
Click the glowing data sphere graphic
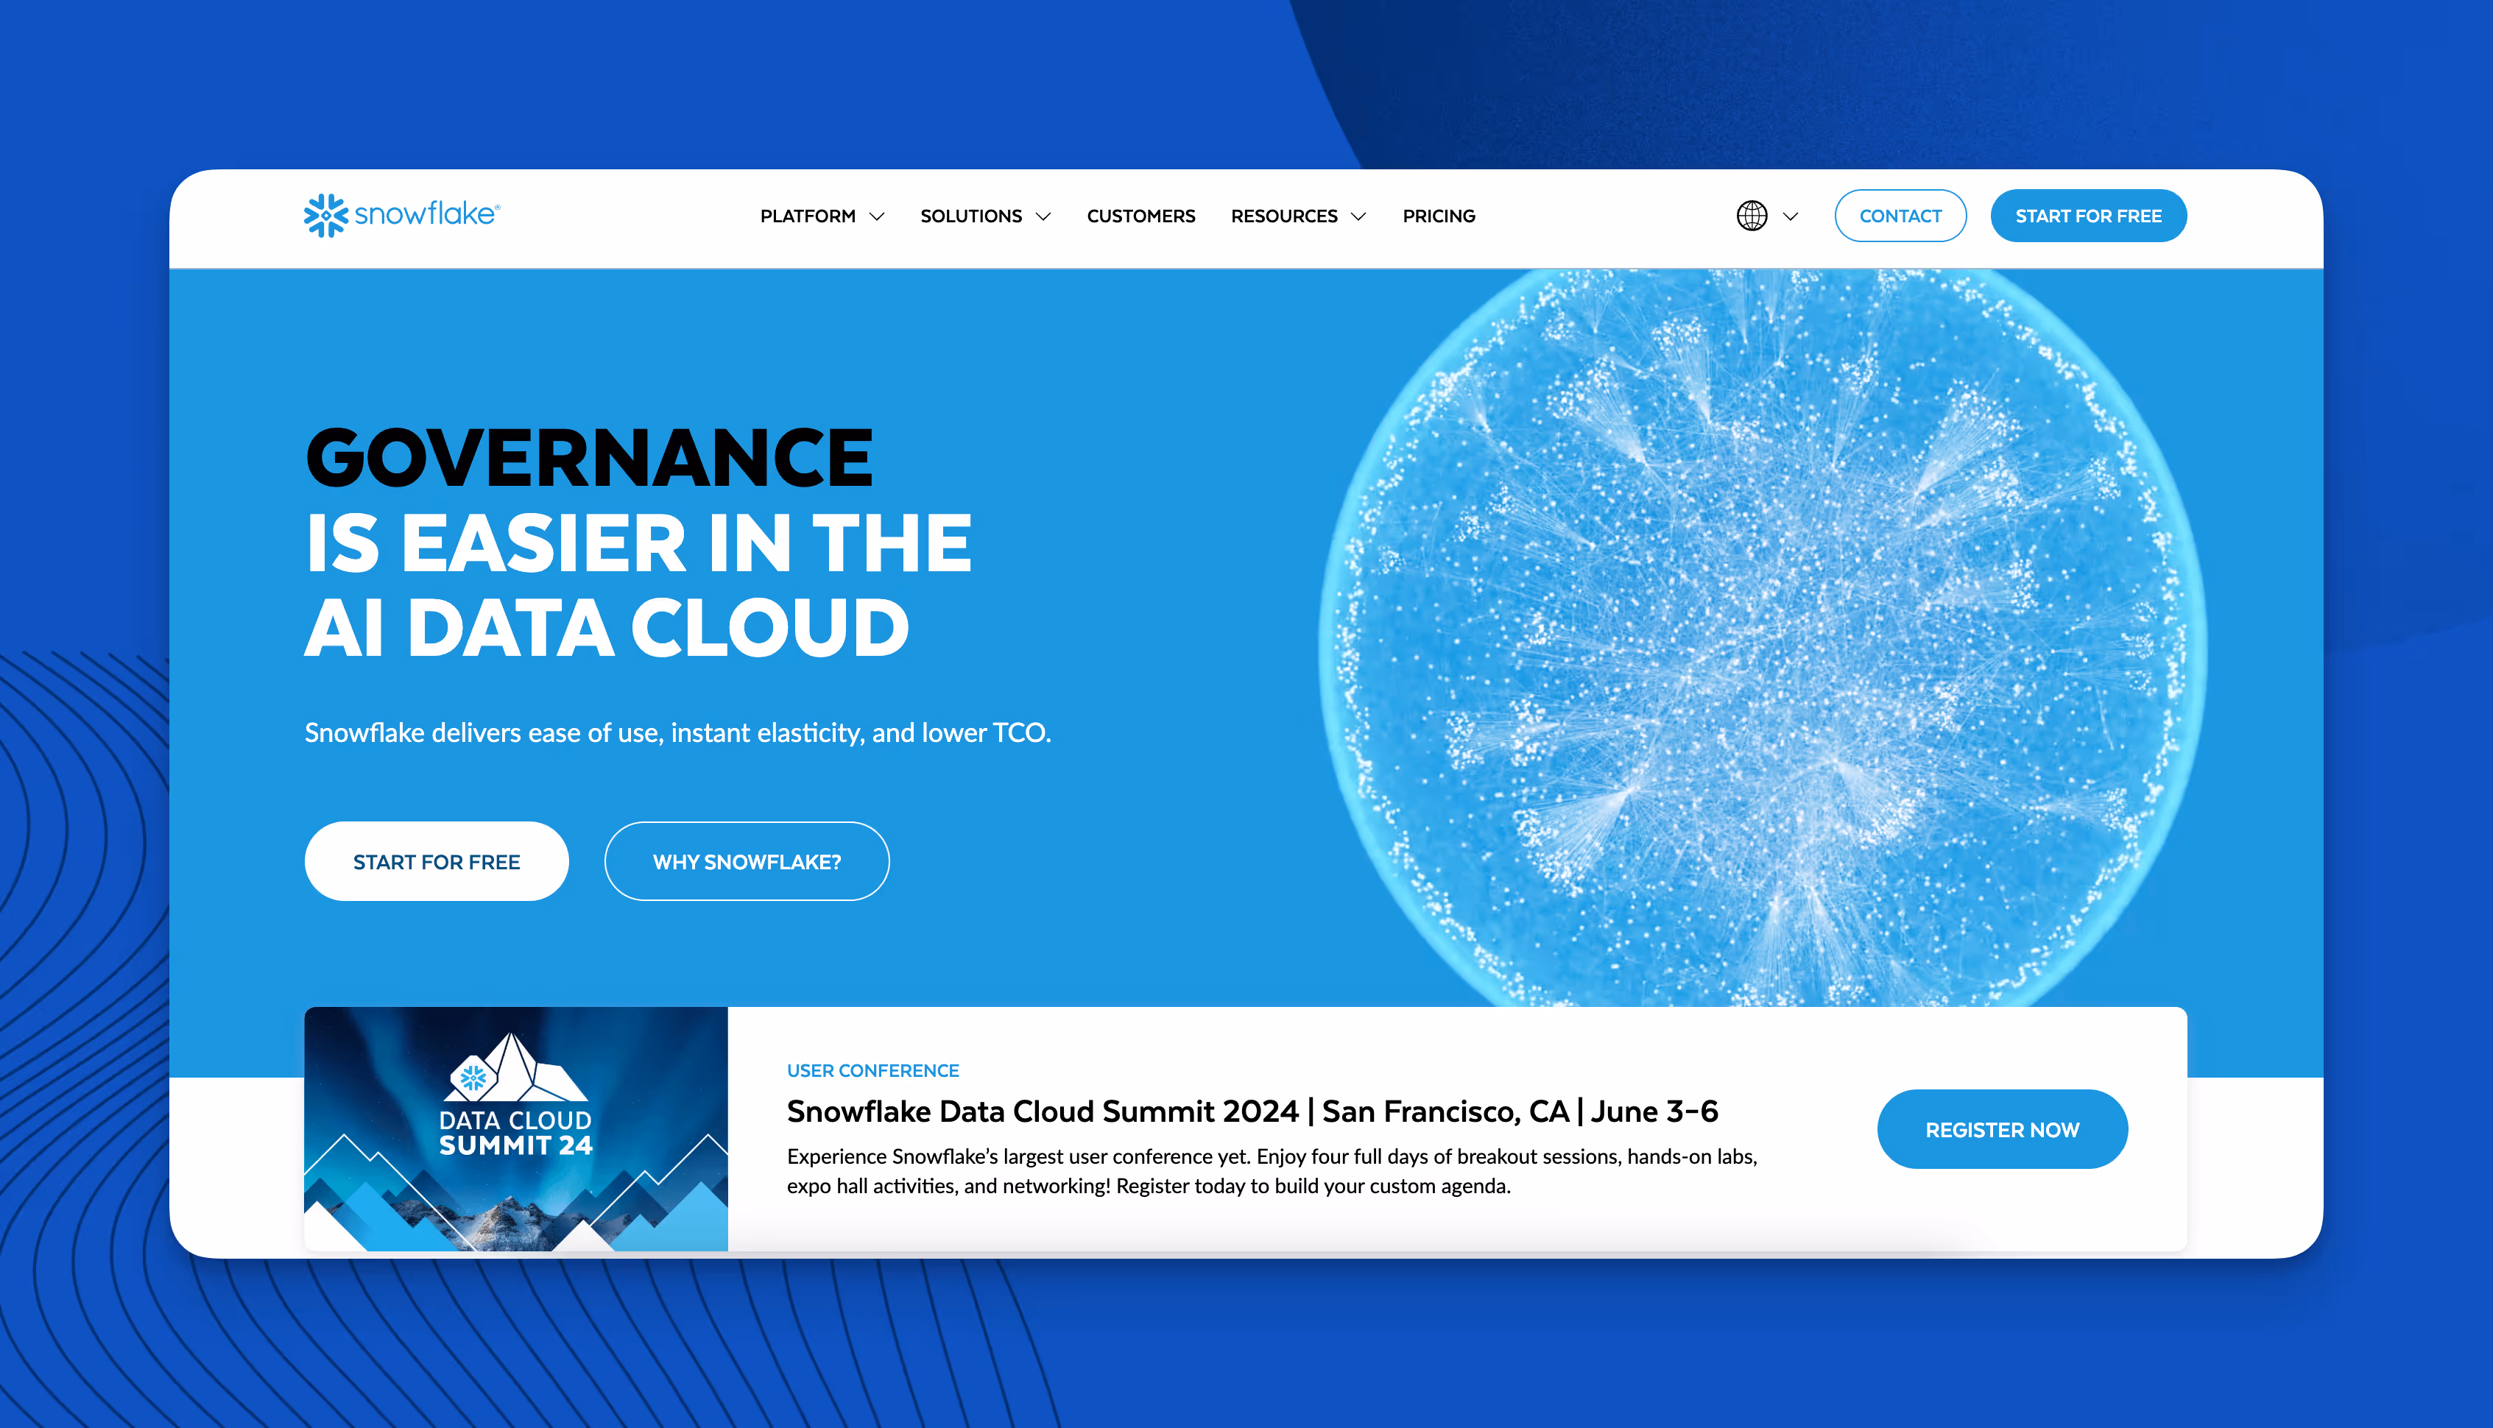click(1761, 637)
